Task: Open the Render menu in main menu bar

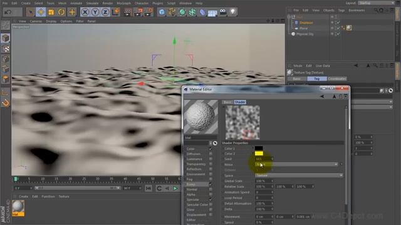Action: pyautogui.click(x=108, y=3)
